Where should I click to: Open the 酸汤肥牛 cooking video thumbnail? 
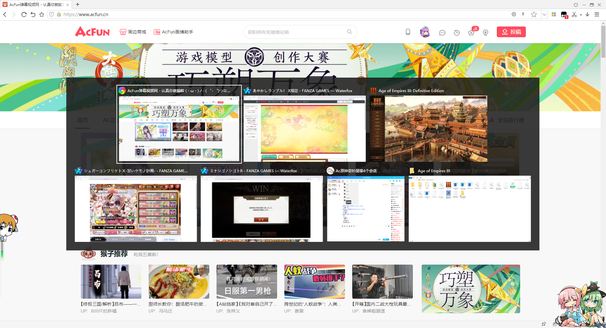(179, 282)
